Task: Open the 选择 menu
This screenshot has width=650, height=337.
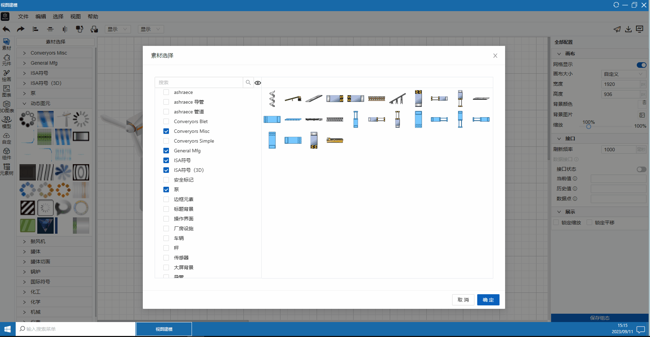Action: point(58,16)
